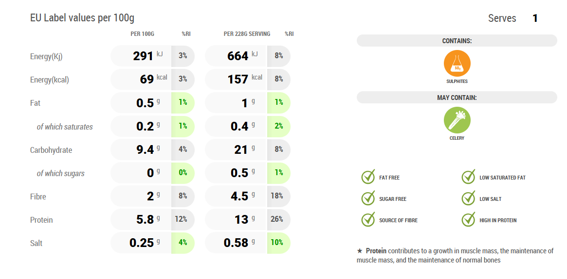The width and height of the screenshot is (567, 279).
Task: Click the Sugar Free checkmark icon
Action: click(x=368, y=198)
